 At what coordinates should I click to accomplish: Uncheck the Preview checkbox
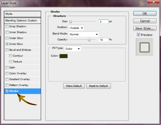click(x=138, y=35)
